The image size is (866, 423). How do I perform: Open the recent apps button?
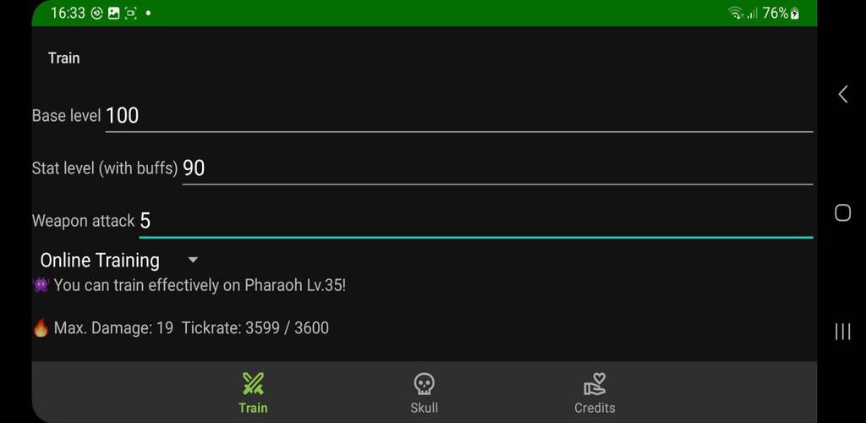coord(843,332)
